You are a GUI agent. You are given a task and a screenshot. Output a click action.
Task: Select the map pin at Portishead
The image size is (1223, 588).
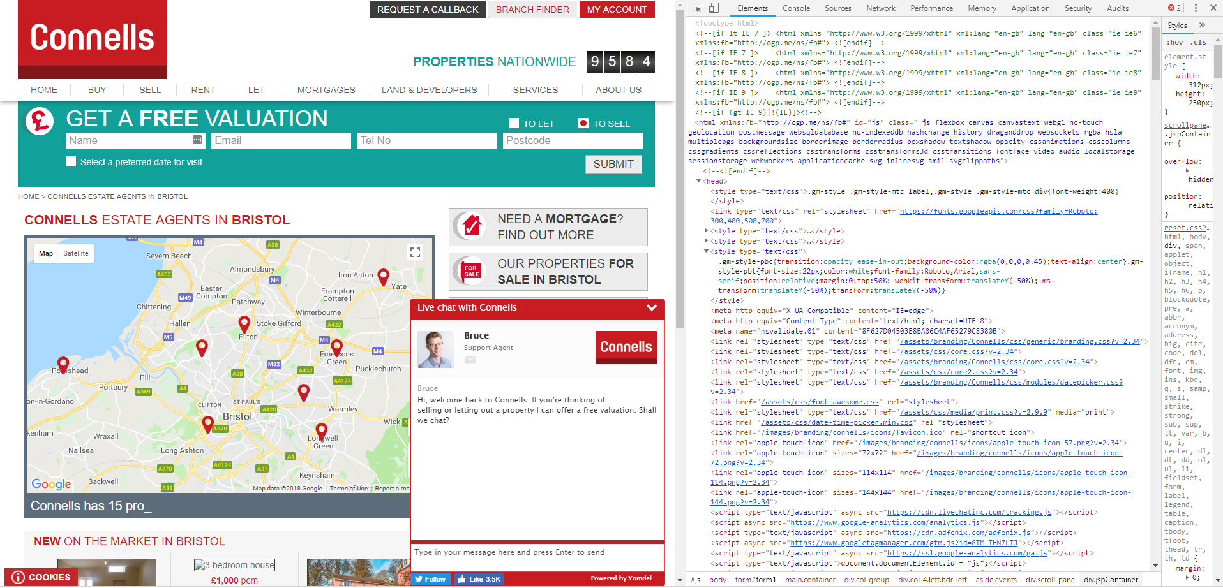coord(63,365)
